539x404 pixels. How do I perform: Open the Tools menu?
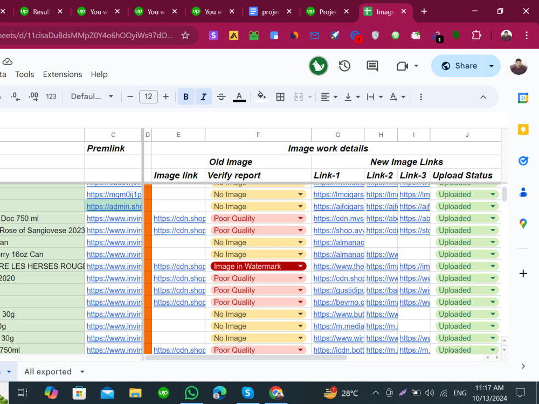click(24, 74)
